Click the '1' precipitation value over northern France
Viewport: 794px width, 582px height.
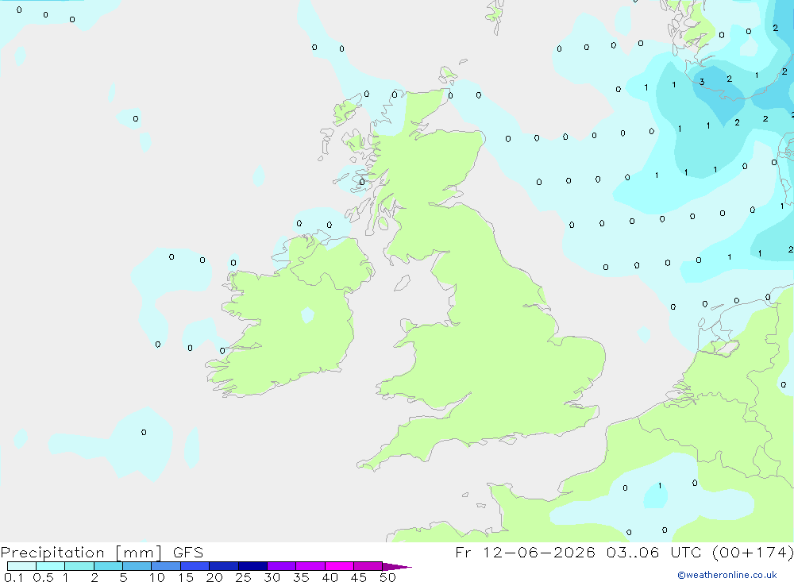(660, 486)
